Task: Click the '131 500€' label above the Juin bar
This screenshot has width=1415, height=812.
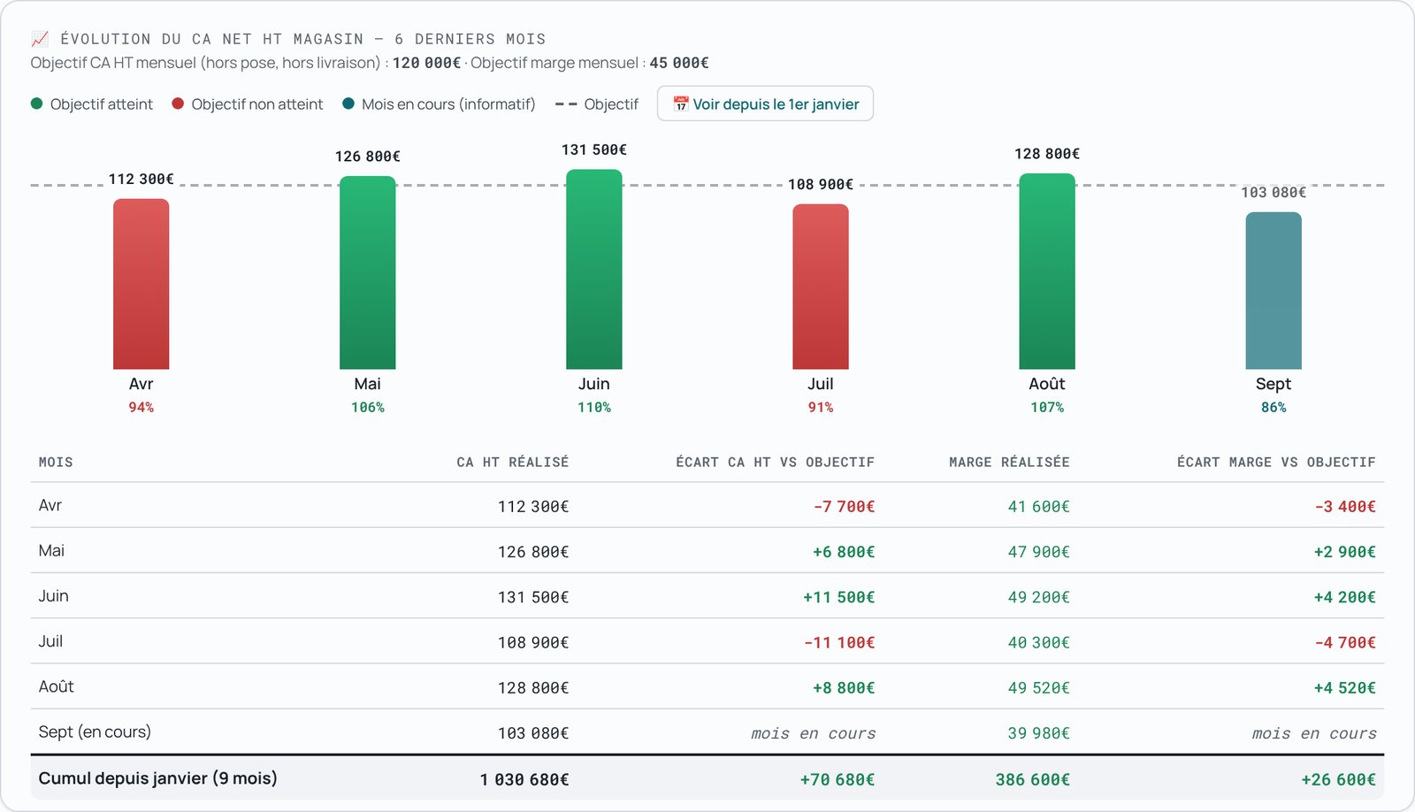Action: click(x=594, y=150)
